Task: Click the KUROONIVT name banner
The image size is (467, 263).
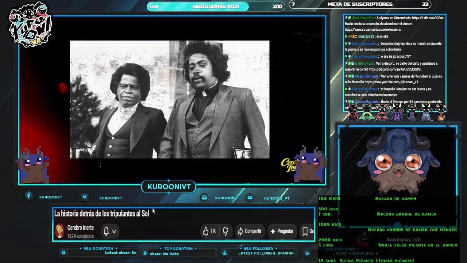Action: pyautogui.click(x=169, y=187)
